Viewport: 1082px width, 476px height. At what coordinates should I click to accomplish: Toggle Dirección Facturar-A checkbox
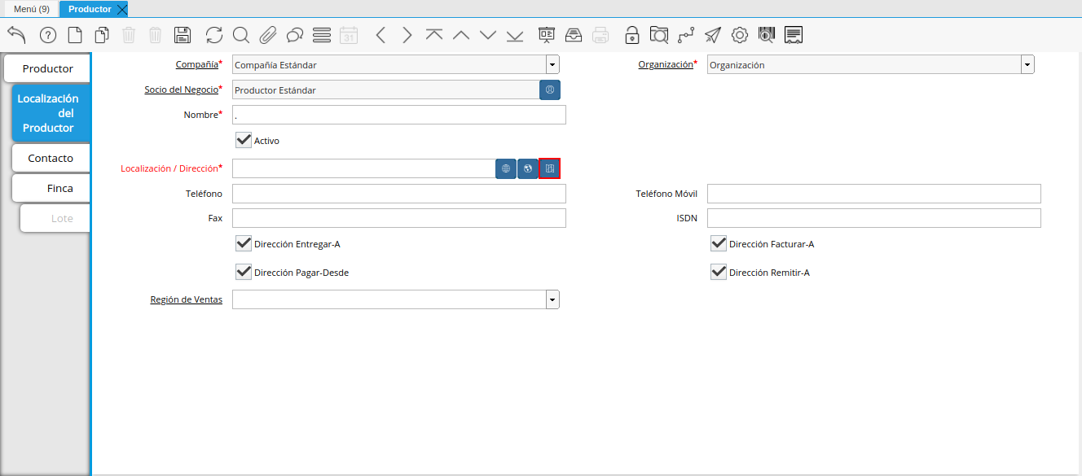[x=718, y=243]
